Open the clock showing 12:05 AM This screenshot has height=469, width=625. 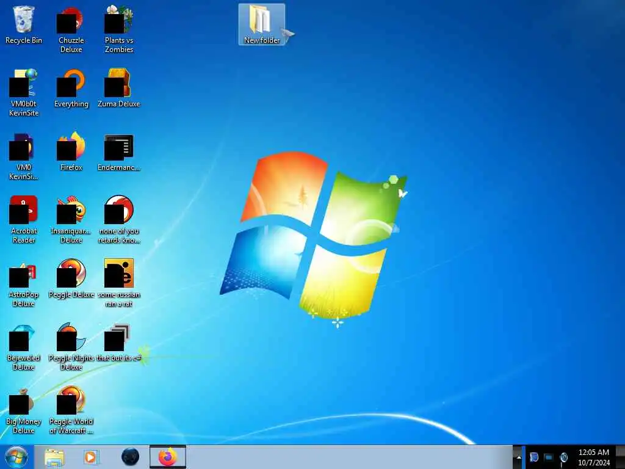(593, 457)
